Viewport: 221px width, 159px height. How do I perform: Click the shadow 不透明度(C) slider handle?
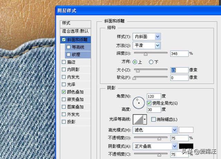click(159, 155)
